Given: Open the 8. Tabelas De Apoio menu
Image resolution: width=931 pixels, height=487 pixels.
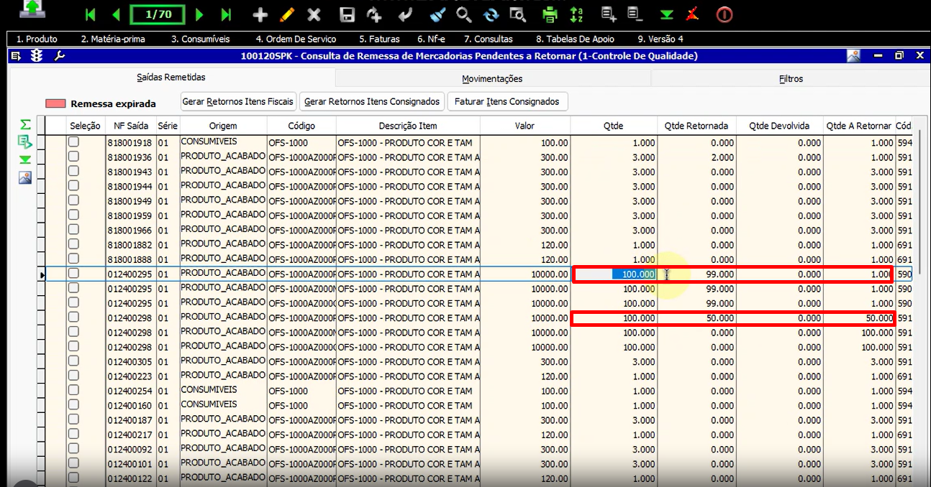Looking at the screenshot, I should pos(575,39).
